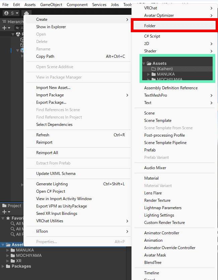Open the cloud services icon
Image resolution: width=218 pixels, height=280 pixels.
point(26,13)
